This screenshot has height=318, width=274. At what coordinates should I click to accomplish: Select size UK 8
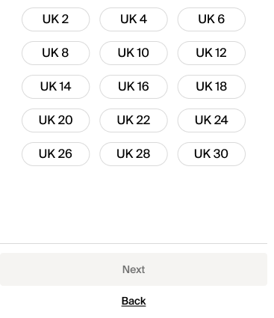pos(55,53)
